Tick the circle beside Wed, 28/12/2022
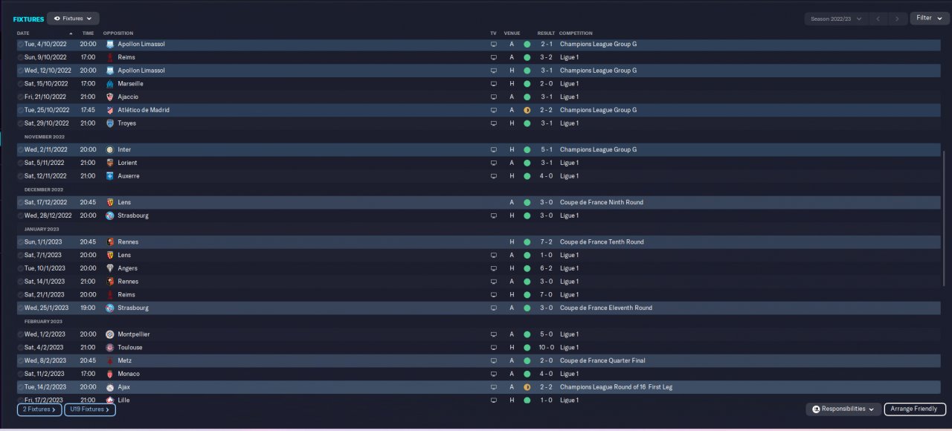952x431 pixels. point(20,215)
